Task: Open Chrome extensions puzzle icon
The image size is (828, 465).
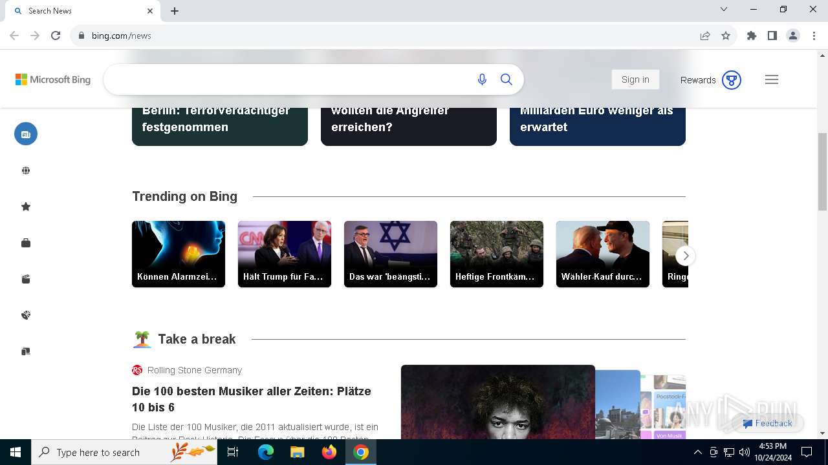Action: (x=752, y=36)
